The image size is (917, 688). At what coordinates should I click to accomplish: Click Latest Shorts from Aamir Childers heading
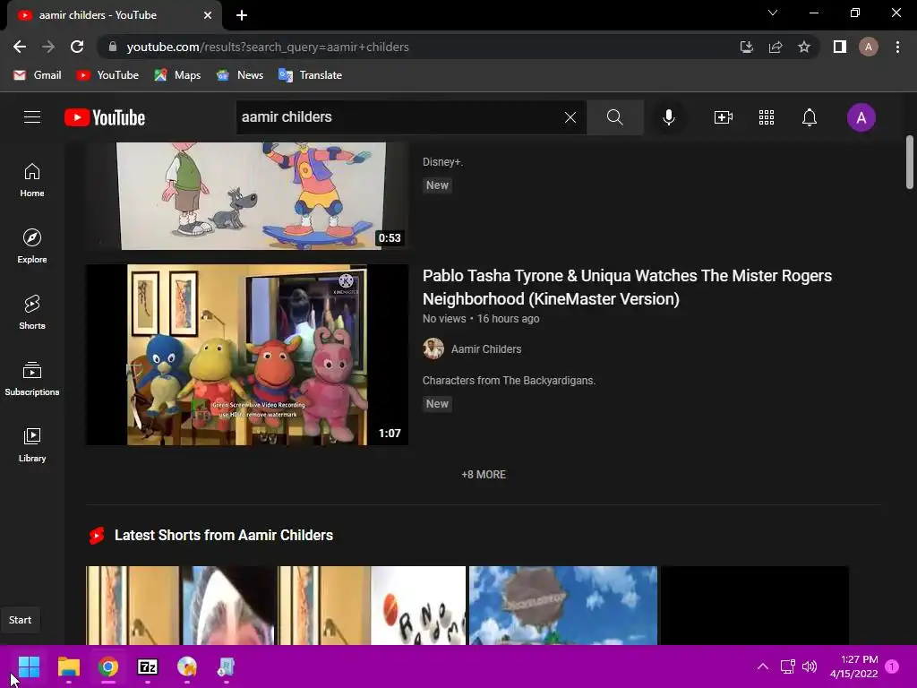point(223,536)
